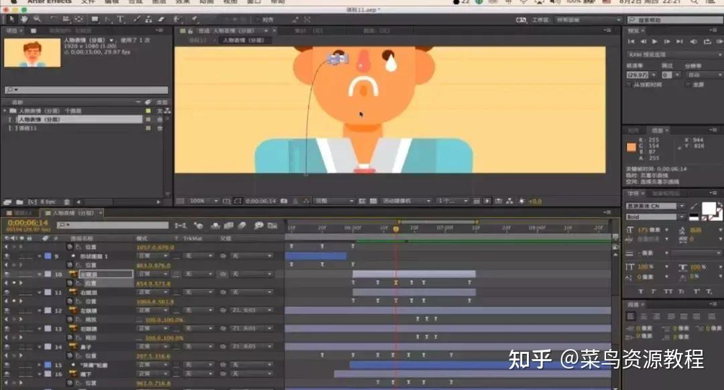The height and width of the screenshot is (390, 724).
Task: Open the workspace 工作区 dropdown
Action: click(x=589, y=20)
